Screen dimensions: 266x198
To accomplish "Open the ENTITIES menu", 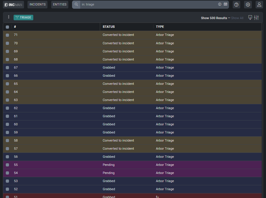I will coord(60,5).
